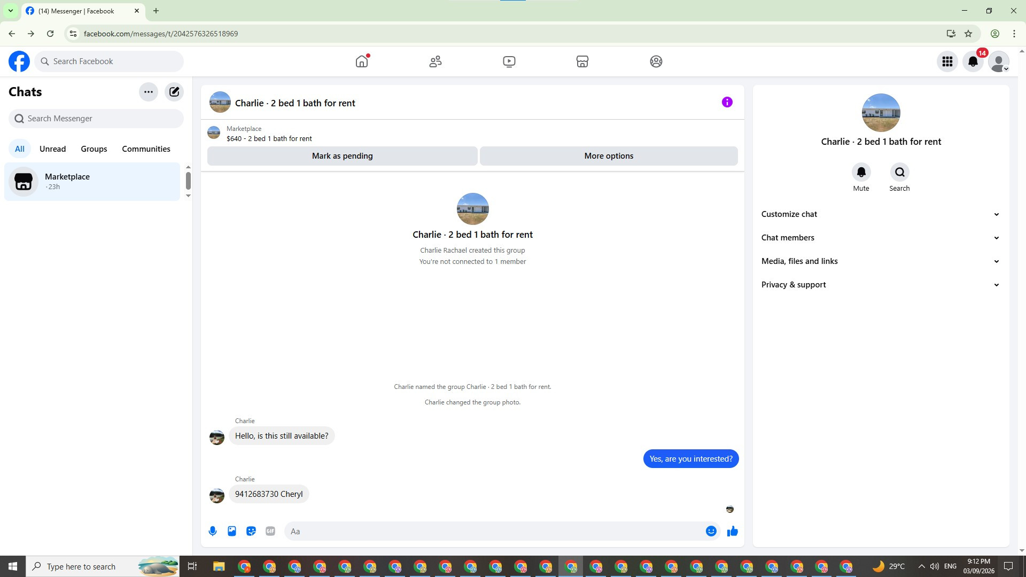The image size is (1026, 577).
Task: Attach a file with the photo icon
Action: tap(232, 531)
